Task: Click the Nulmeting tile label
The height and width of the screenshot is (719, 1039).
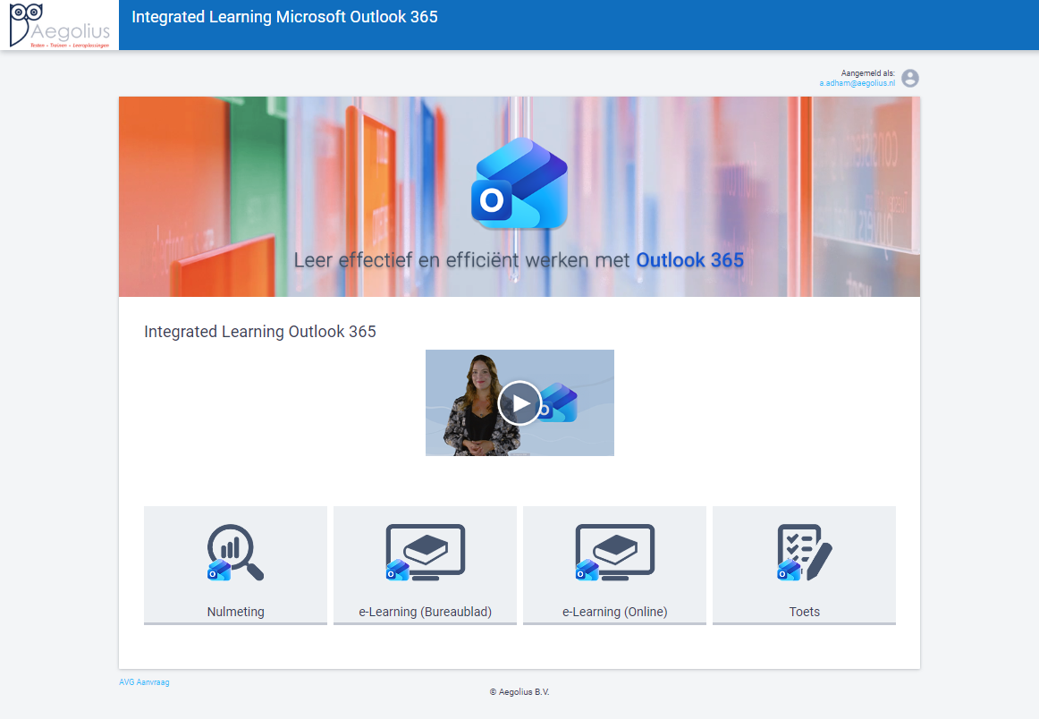Action: click(x=235, y=613)
